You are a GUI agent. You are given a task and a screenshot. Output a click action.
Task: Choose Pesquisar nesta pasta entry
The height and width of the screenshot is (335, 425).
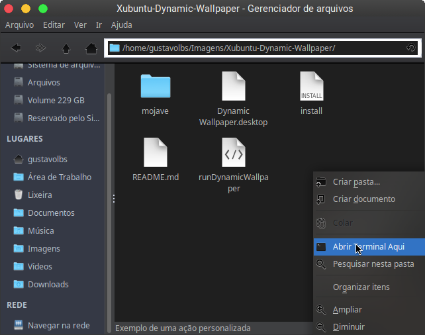[x=369, y=264]
